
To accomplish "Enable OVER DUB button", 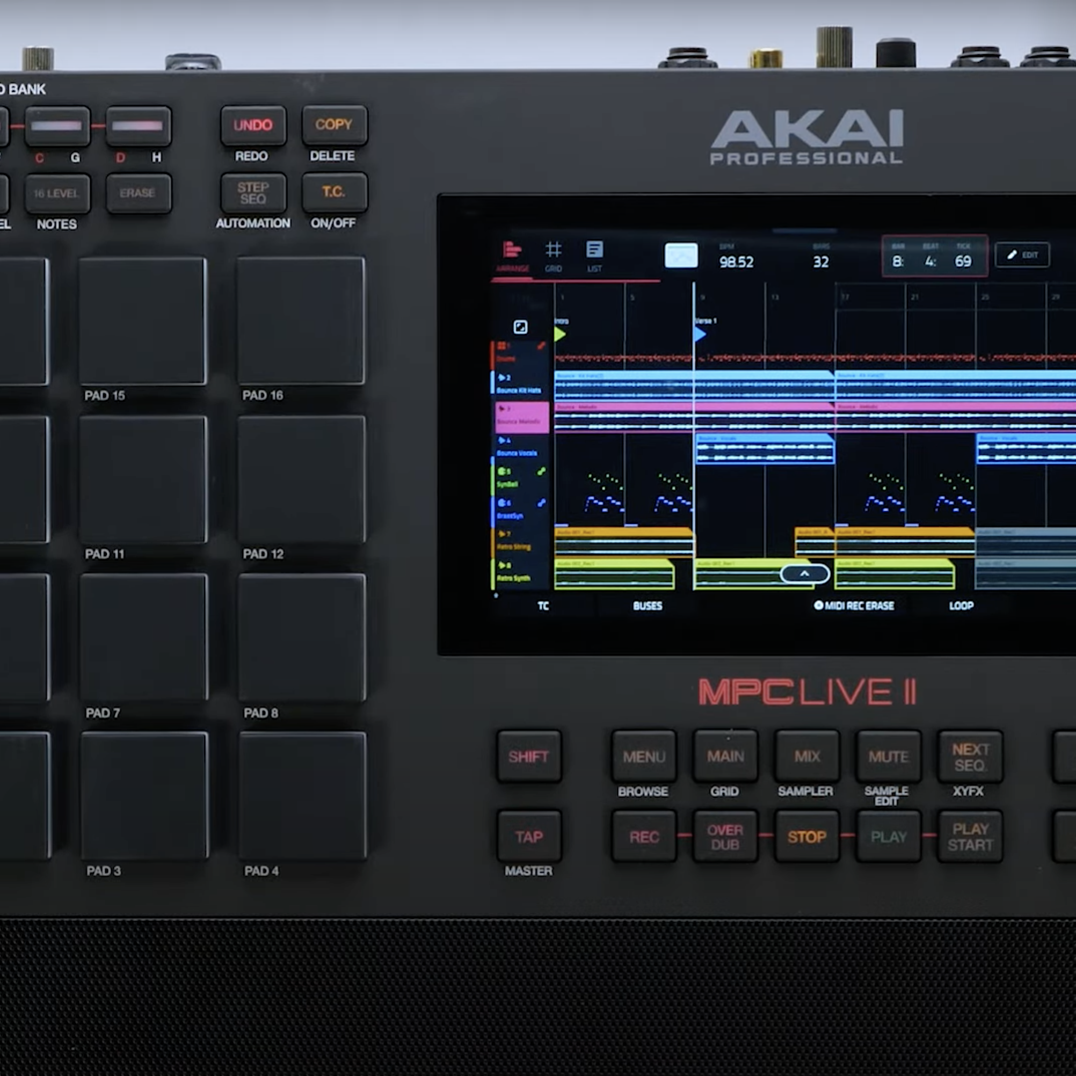I will pos(726,837).
